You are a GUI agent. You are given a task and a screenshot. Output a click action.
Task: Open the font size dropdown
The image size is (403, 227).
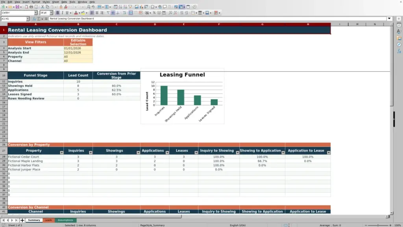[x=51, y=13]
